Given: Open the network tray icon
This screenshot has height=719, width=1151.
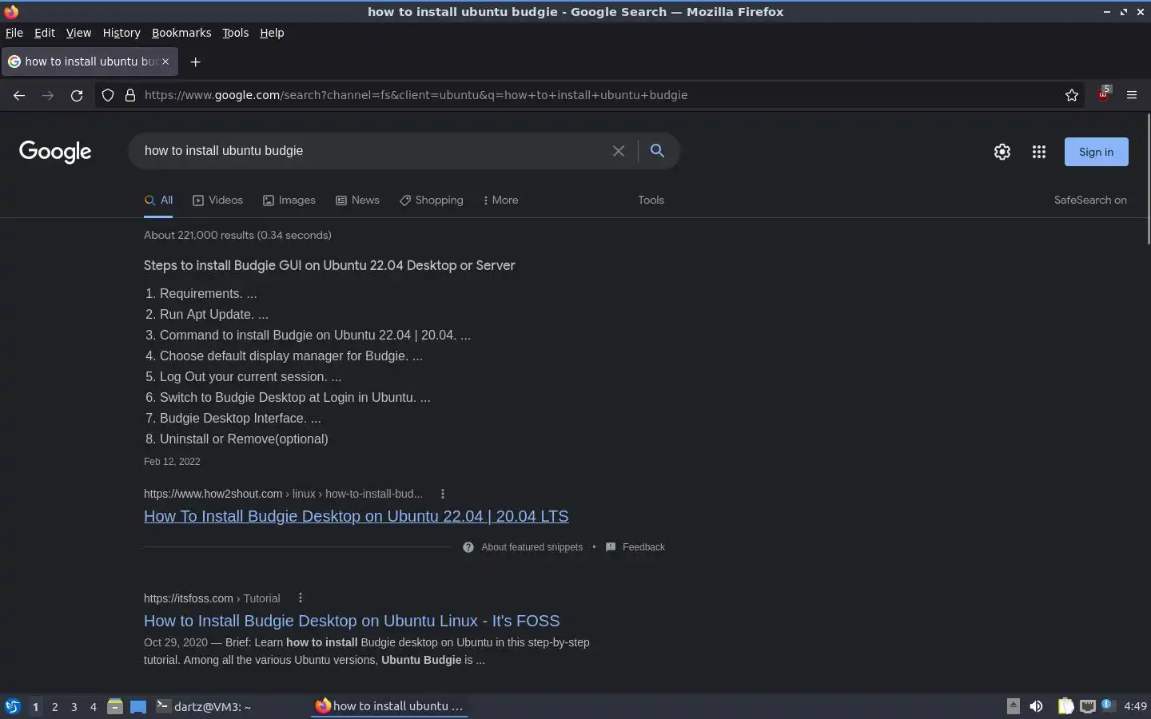Looking at the screenshot, I should tap(1087, 706).
